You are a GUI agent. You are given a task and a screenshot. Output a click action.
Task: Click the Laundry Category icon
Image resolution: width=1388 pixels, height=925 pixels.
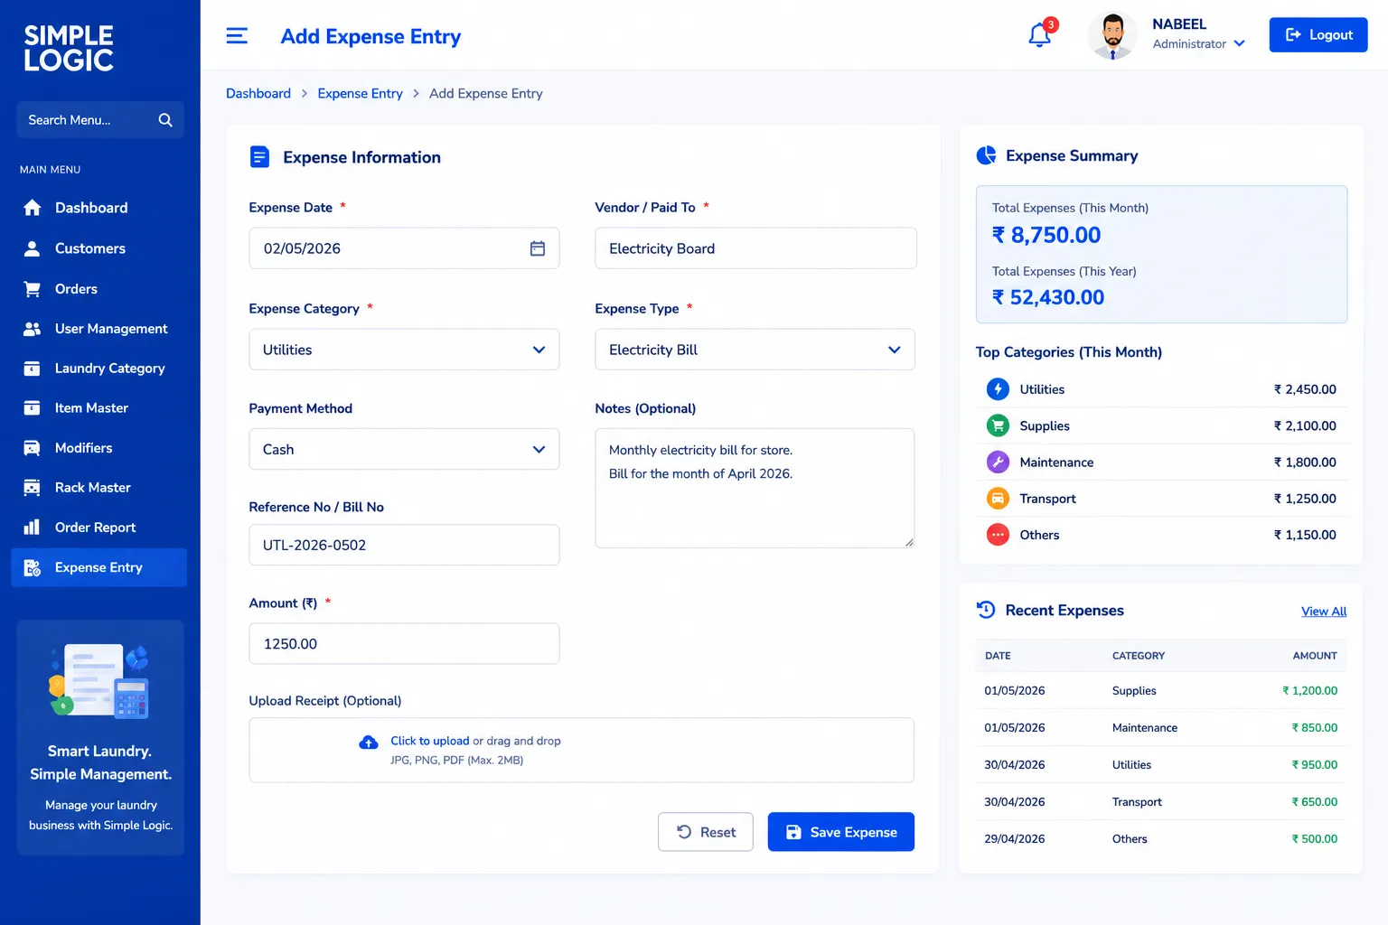[x=33, y=369]
